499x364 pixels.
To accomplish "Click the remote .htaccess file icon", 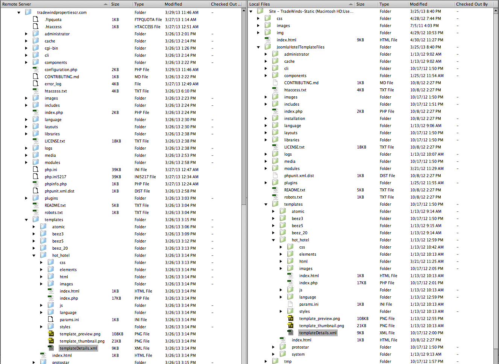I will (36, 27).
